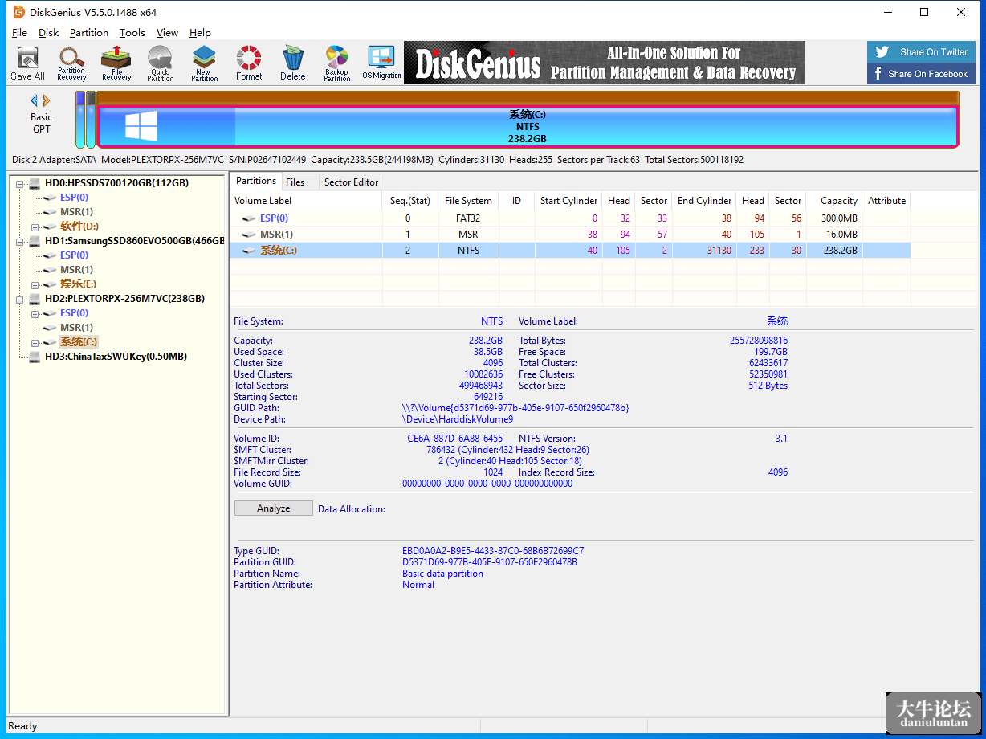Expand 系统(C:) node in the tree
986x739 pixels.
click(x=35, y=343)
